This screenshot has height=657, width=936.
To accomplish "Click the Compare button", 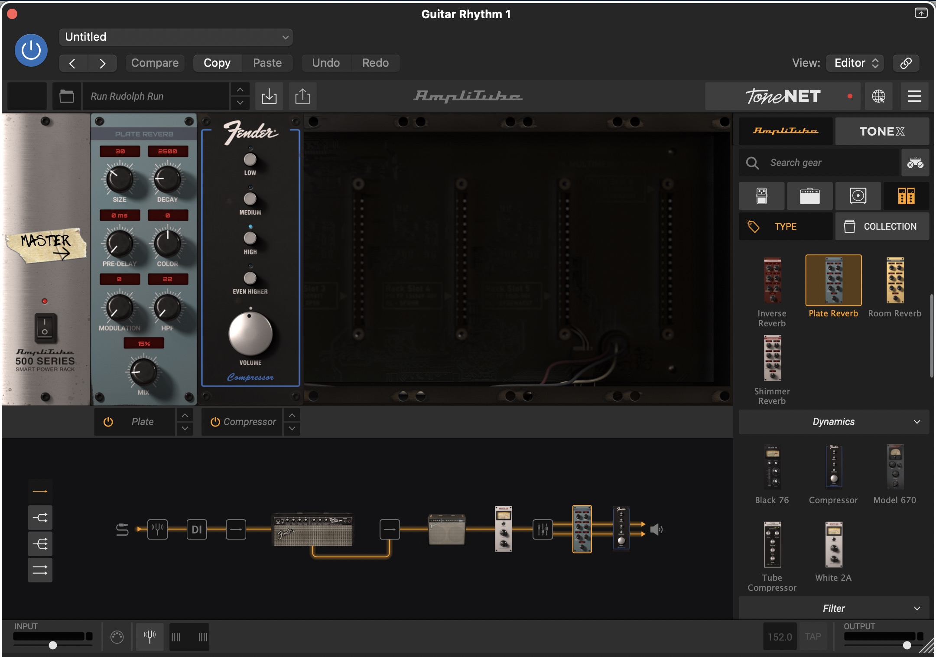I will pyautogui.click(x=155, y=63).
